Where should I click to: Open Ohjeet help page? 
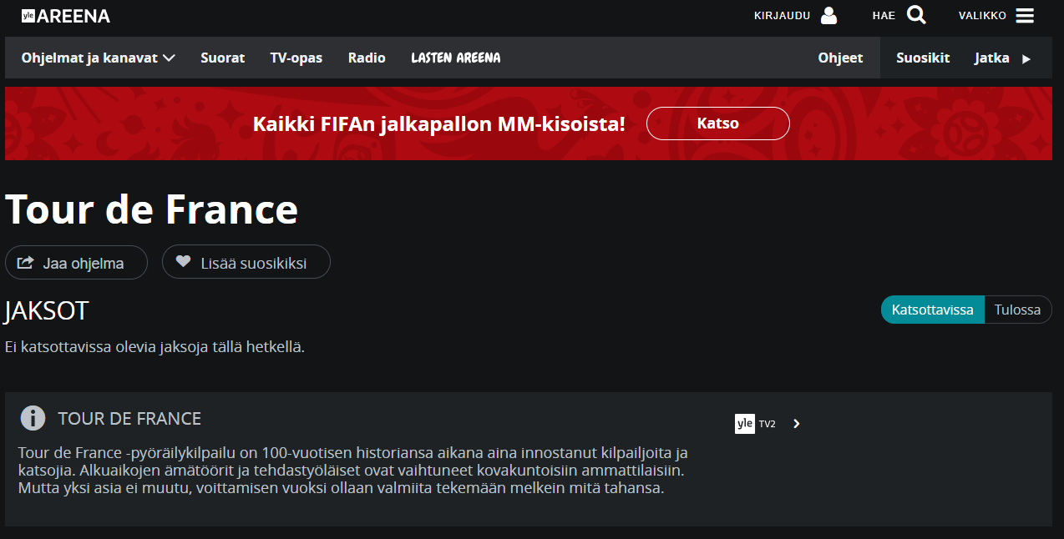coord(840,58)
